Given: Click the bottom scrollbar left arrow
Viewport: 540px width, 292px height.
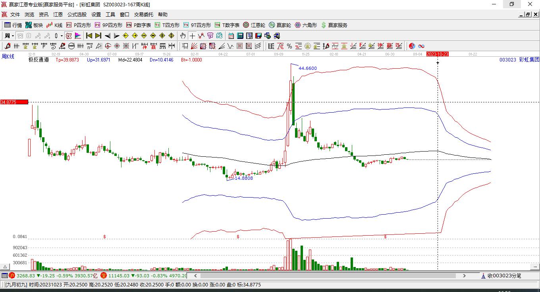Looking at the screenshot, I should point(195,276).
